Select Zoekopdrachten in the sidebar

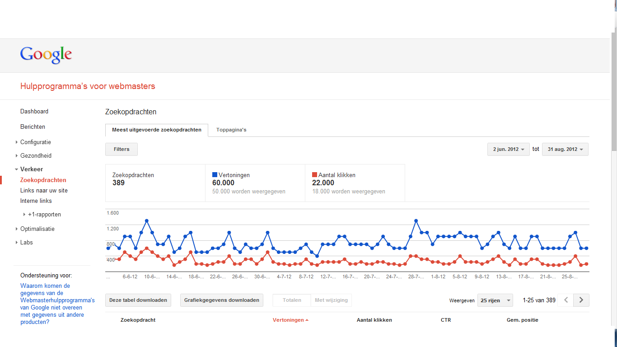click(43, 180)
